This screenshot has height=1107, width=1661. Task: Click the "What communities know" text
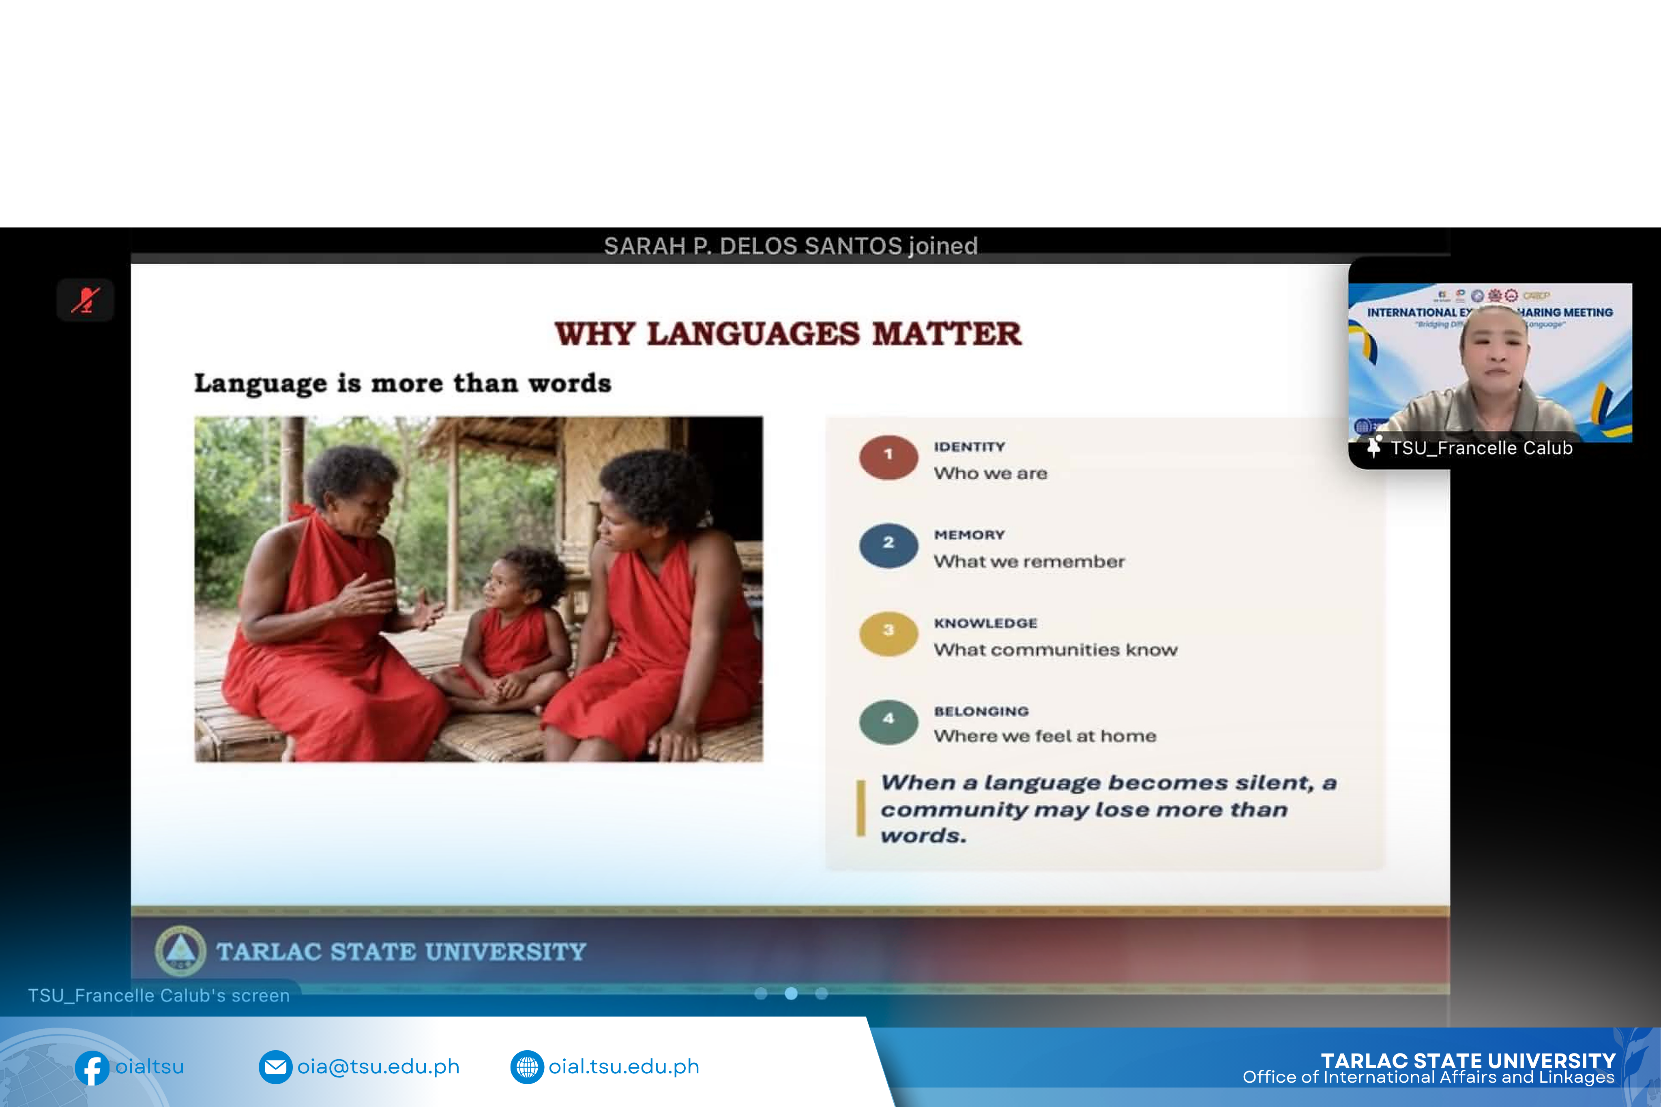coord(1056,650)
